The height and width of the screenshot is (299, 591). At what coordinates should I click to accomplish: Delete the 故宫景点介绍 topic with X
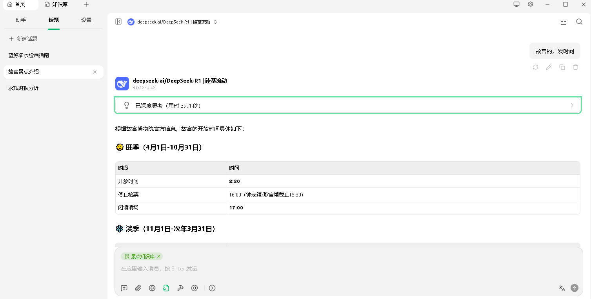click(x=95, y=72)
